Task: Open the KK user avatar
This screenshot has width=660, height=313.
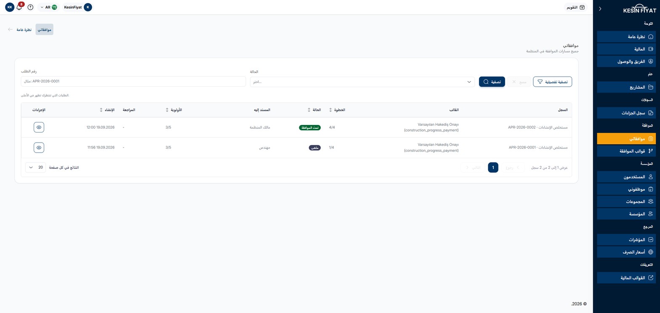Action: (x=10, y=7)
